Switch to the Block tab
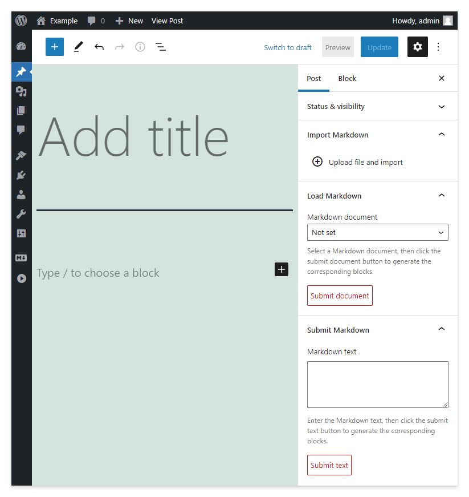 346,78
